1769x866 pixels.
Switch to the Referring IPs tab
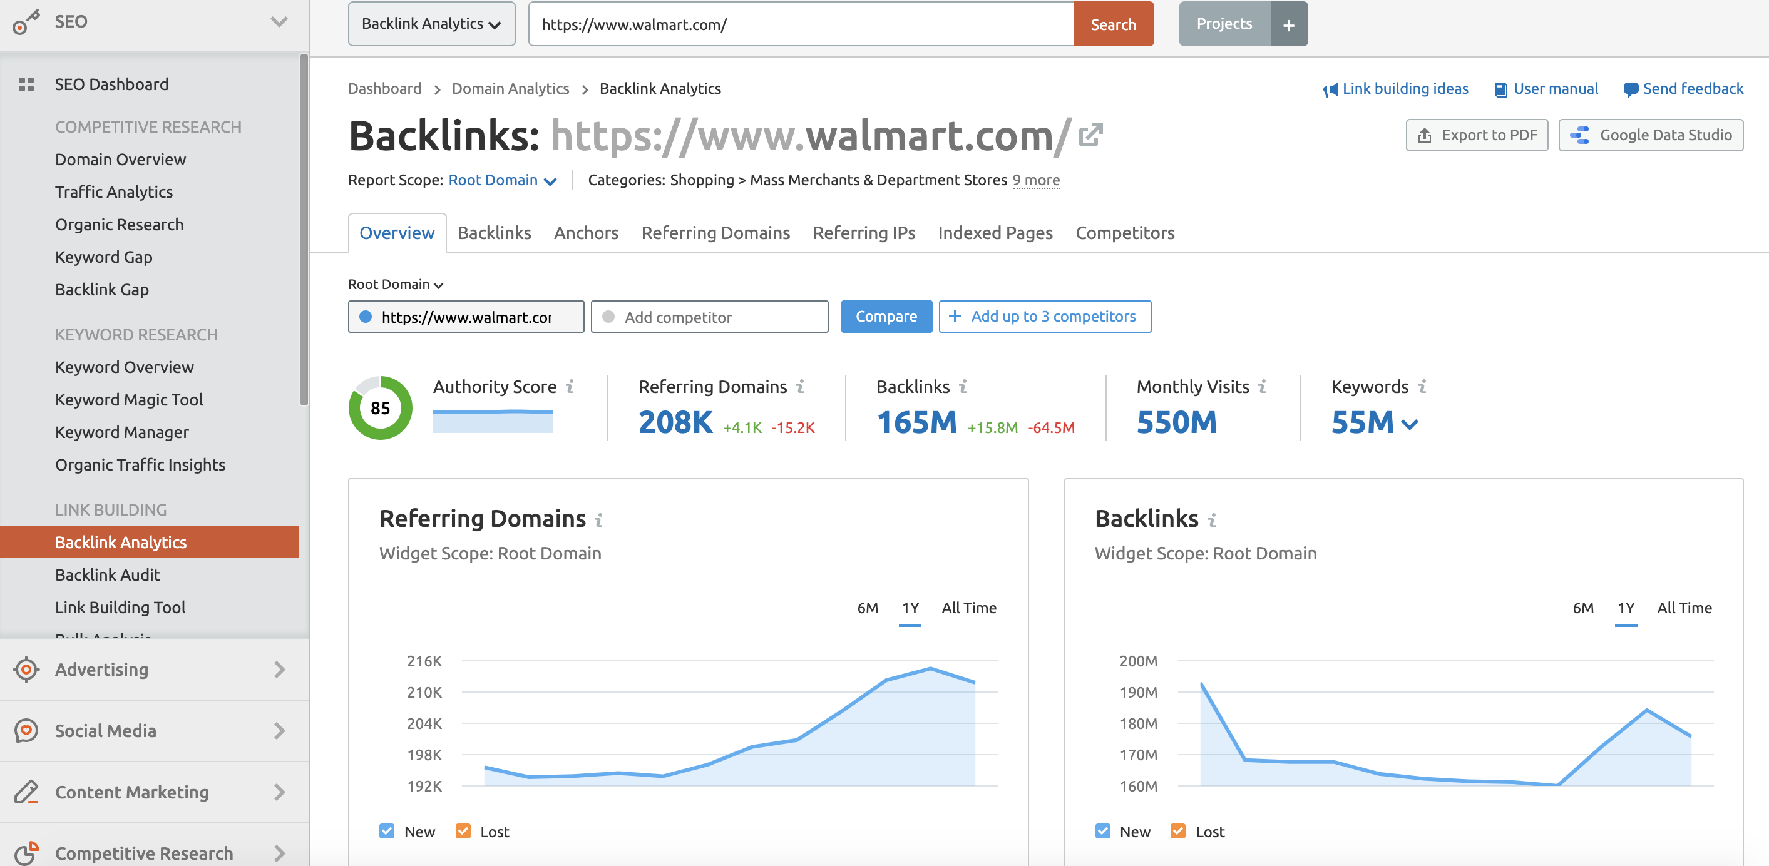click(x=864, y=233)
